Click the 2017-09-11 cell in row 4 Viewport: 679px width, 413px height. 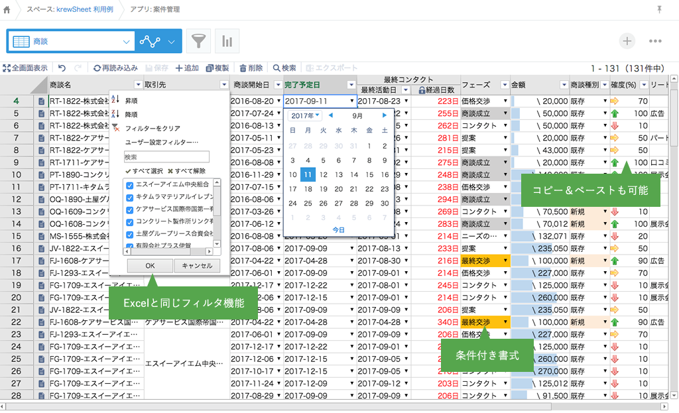[x=320, y=101]
